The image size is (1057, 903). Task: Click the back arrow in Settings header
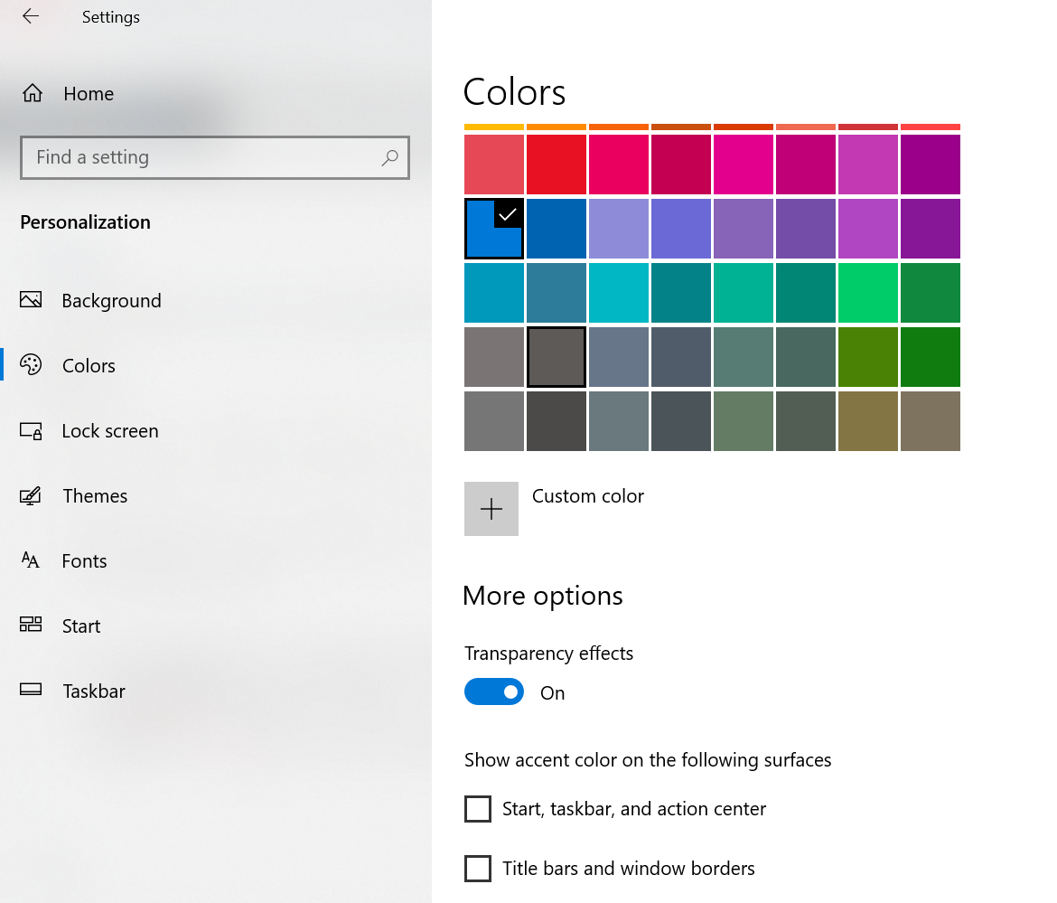(x=31, y=16)
